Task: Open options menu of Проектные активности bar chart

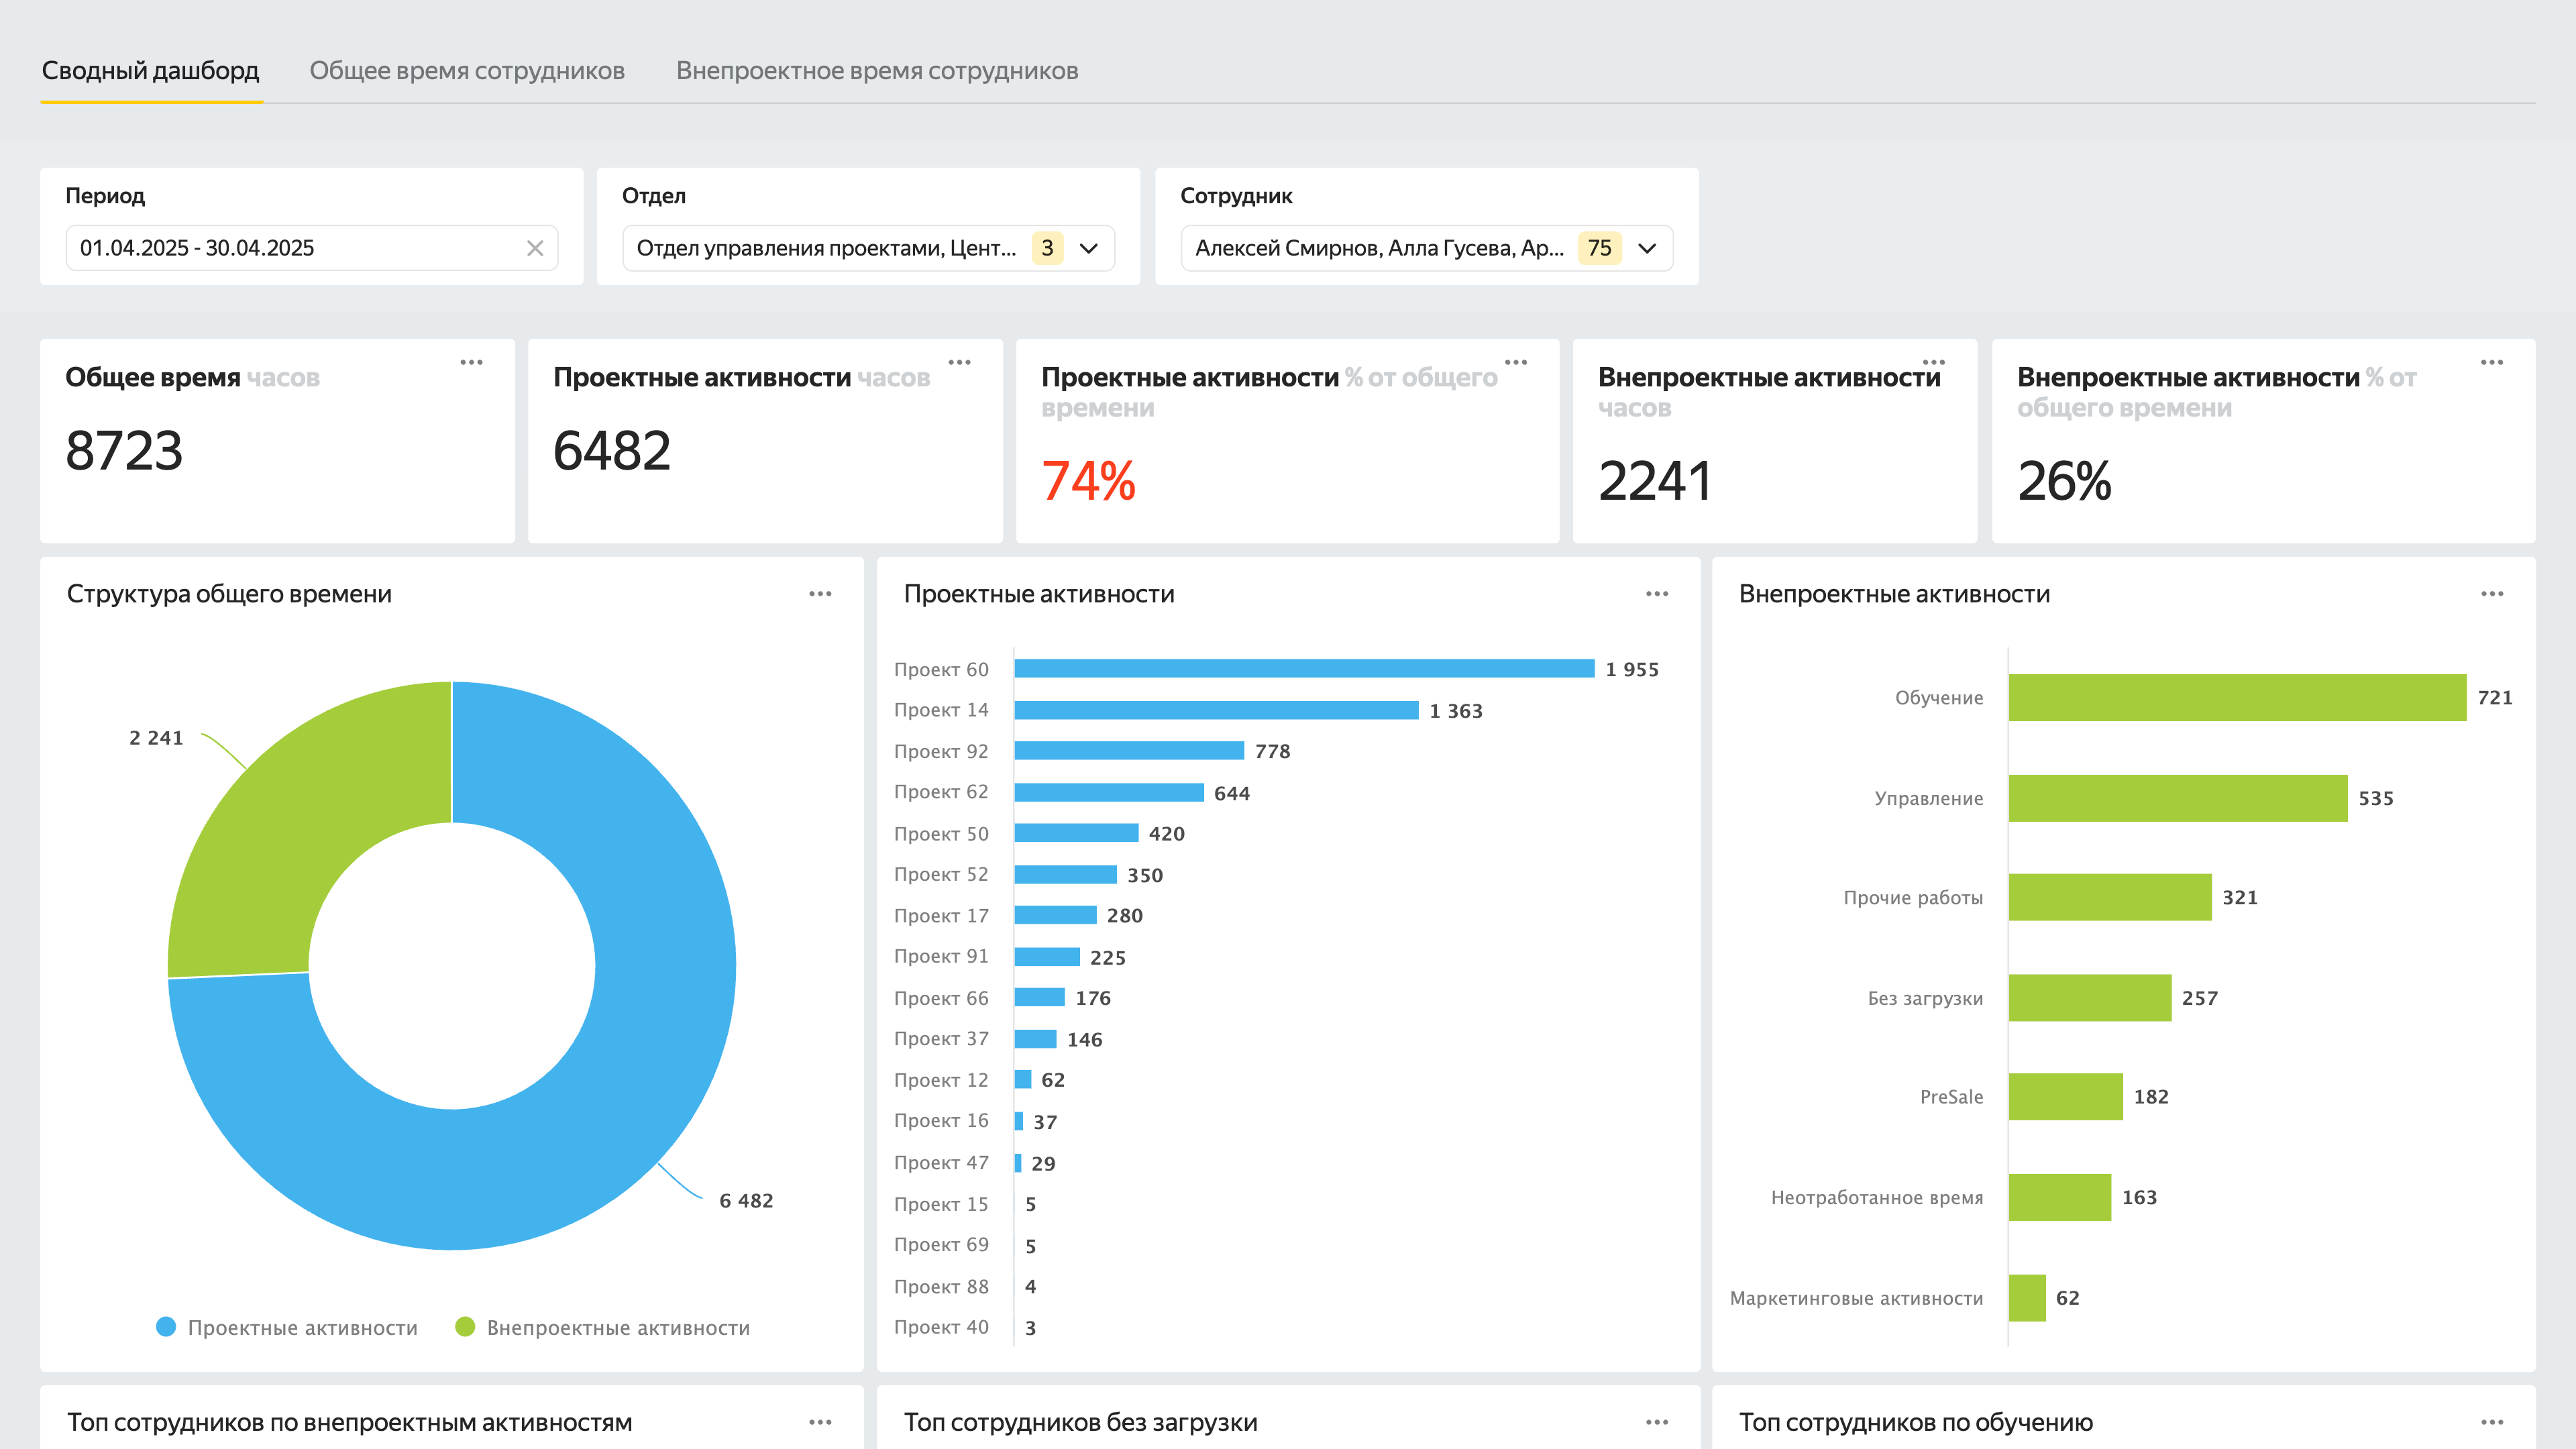Action: [x=1657, y=594]
